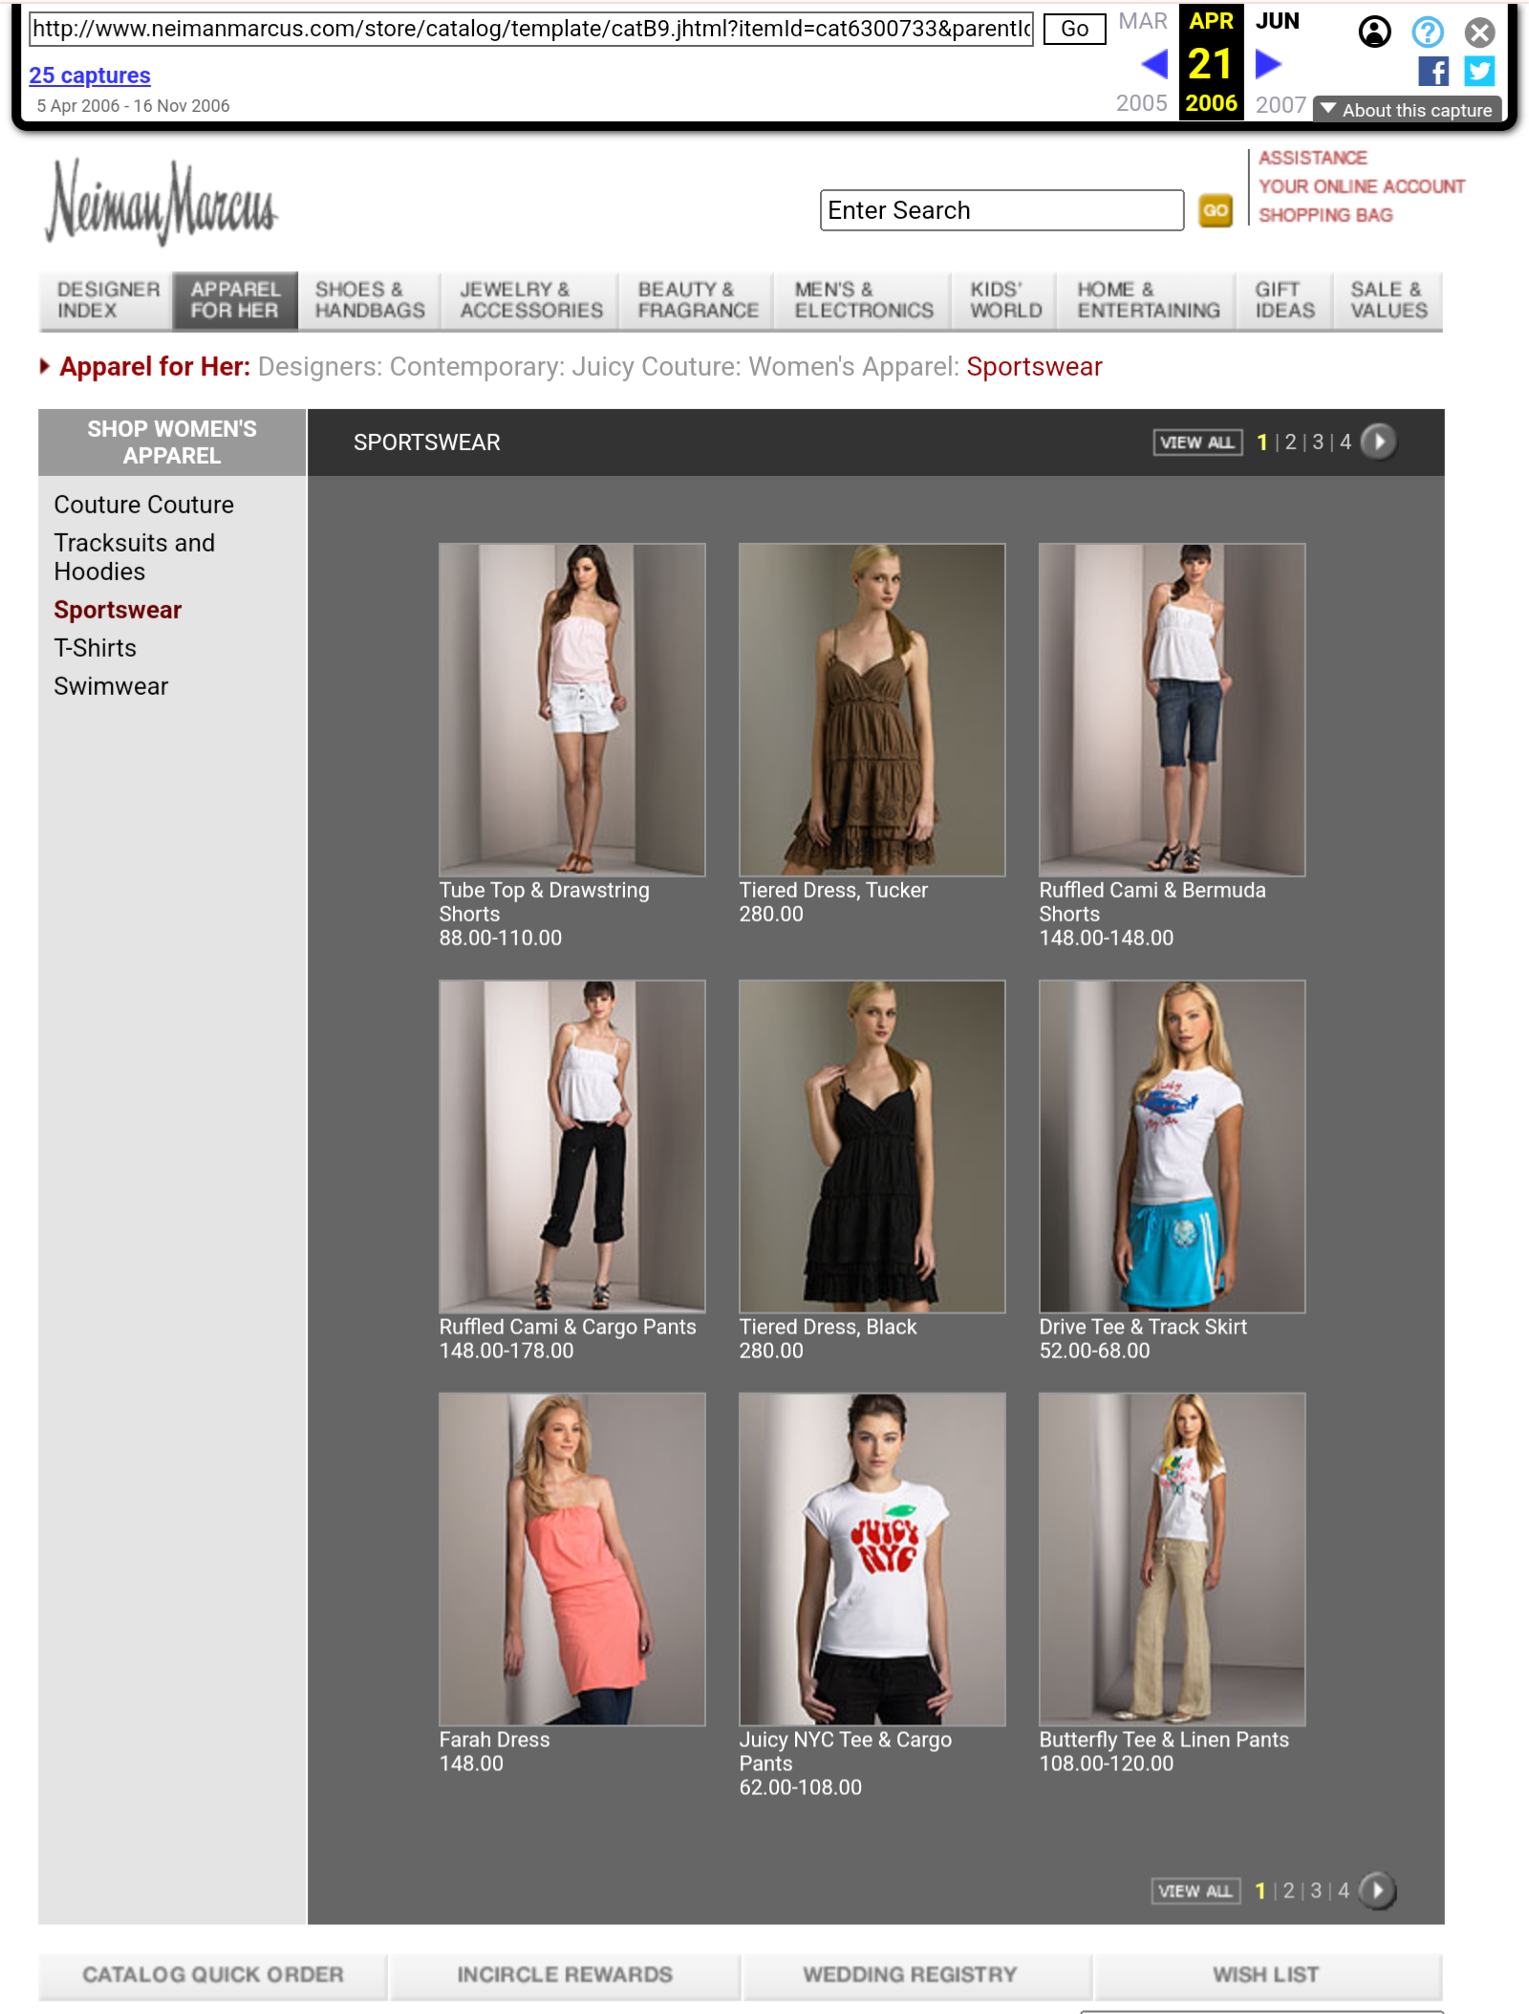Share capture via Twitter icon
The image size is (1529, 2014).
(1479, 72)
